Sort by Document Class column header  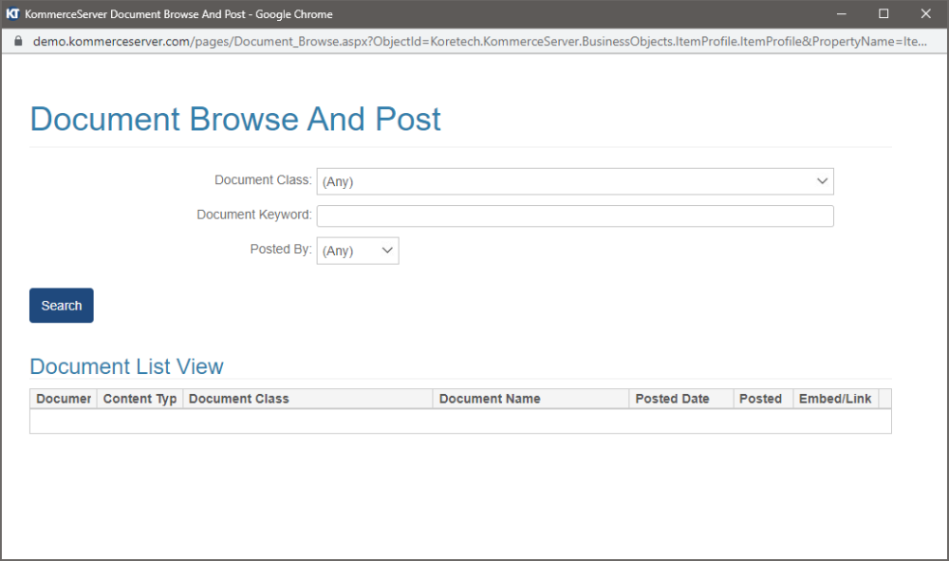point(307,399)
